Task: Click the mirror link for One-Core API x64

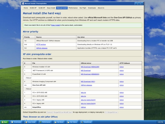Action: coord(122,85)
